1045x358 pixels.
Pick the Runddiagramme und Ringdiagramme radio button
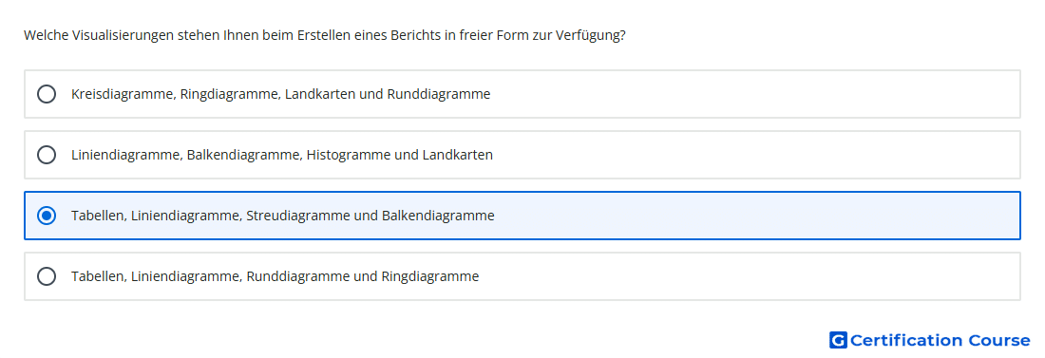click(x=47, y=276)
